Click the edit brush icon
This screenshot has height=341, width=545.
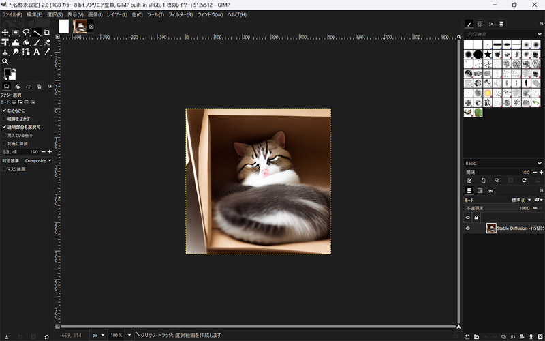[x=469, y=180]
